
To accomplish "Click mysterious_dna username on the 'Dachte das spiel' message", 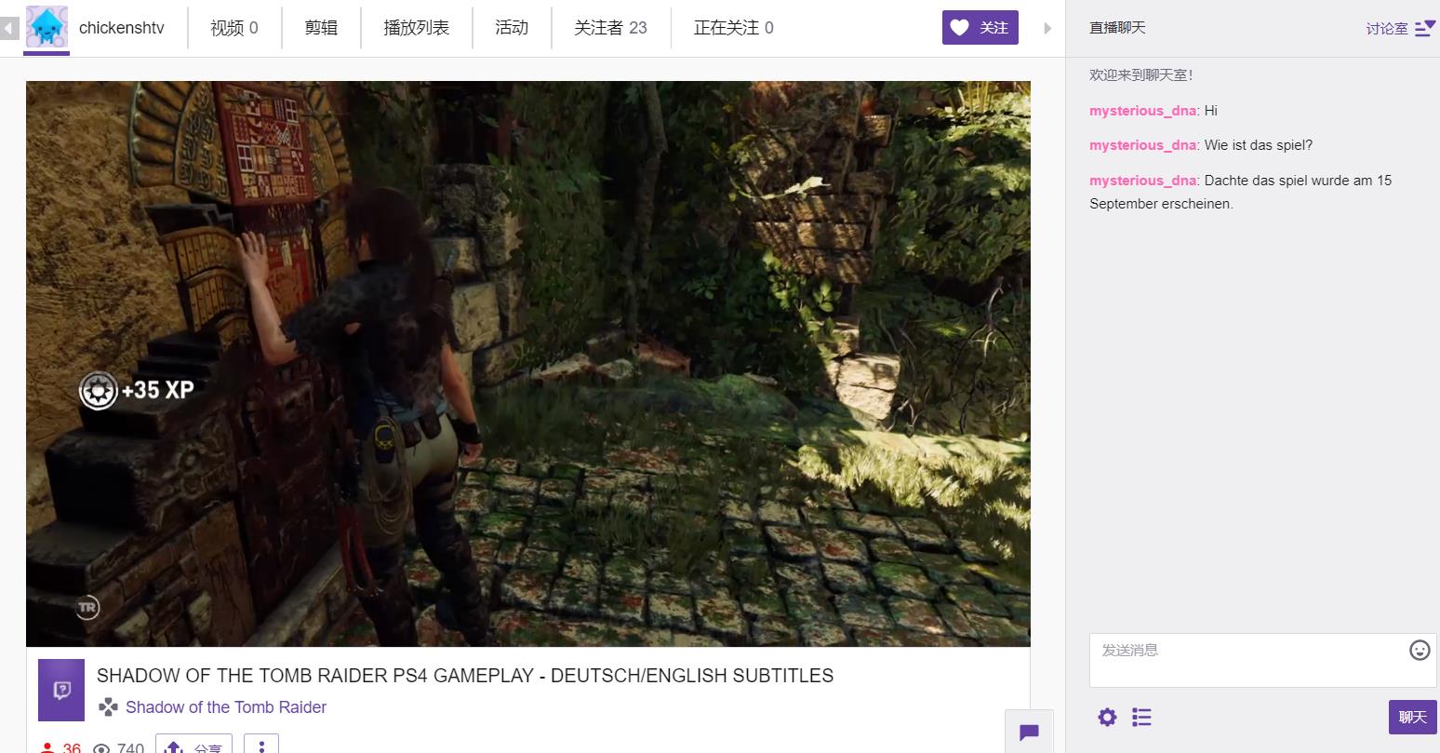I will point(1142,181).
